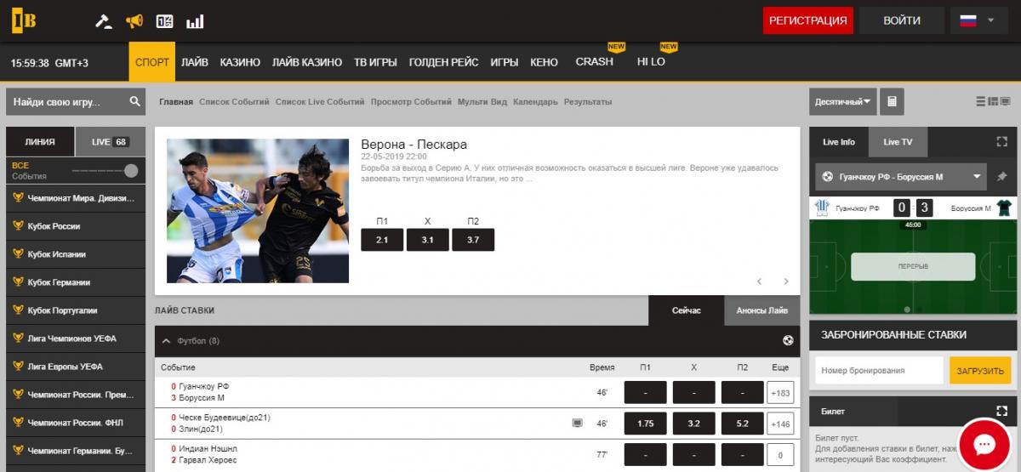The width and height of the screenshot is (1021, 472).
Task: Open the CRASH game menu item
Action: tap(594, 61)
